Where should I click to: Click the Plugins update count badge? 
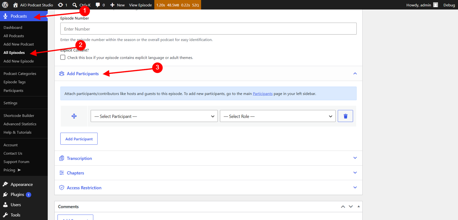click(x=28, y=195)
